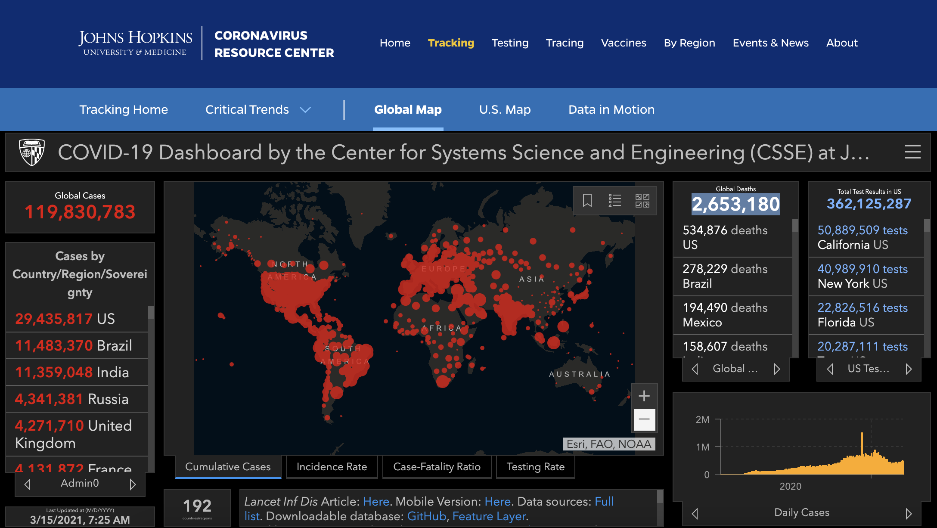937x528 pixels.
Task: Go to previous cases list (left arrow by Admin0)
Action: (x=28, y=485)
